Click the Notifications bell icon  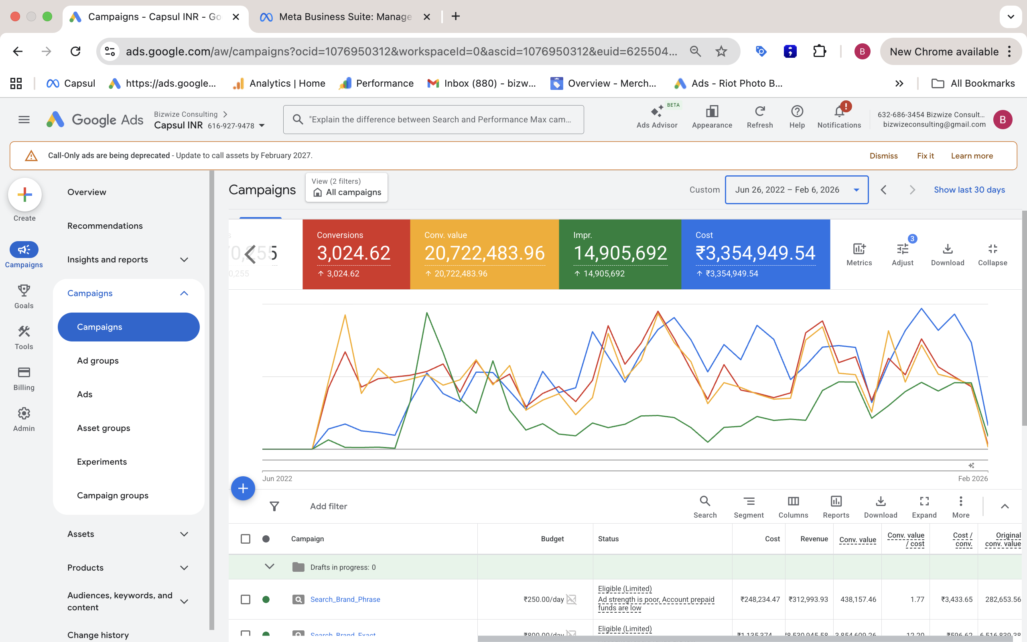click(838, 112)
